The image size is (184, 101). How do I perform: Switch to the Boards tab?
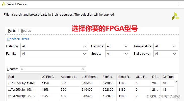26,31
